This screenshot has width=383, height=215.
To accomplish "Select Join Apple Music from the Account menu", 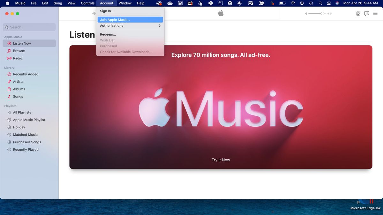I will tap(115, 19).
